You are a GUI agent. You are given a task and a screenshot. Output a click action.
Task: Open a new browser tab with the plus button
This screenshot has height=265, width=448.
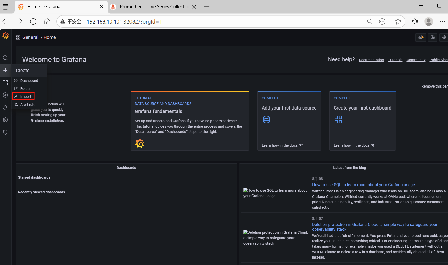point(207,7)
